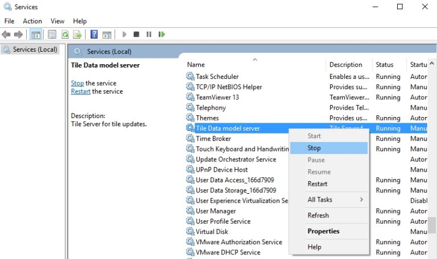Open the View menu
Screen dimensions: 437x259
point(57,21)
